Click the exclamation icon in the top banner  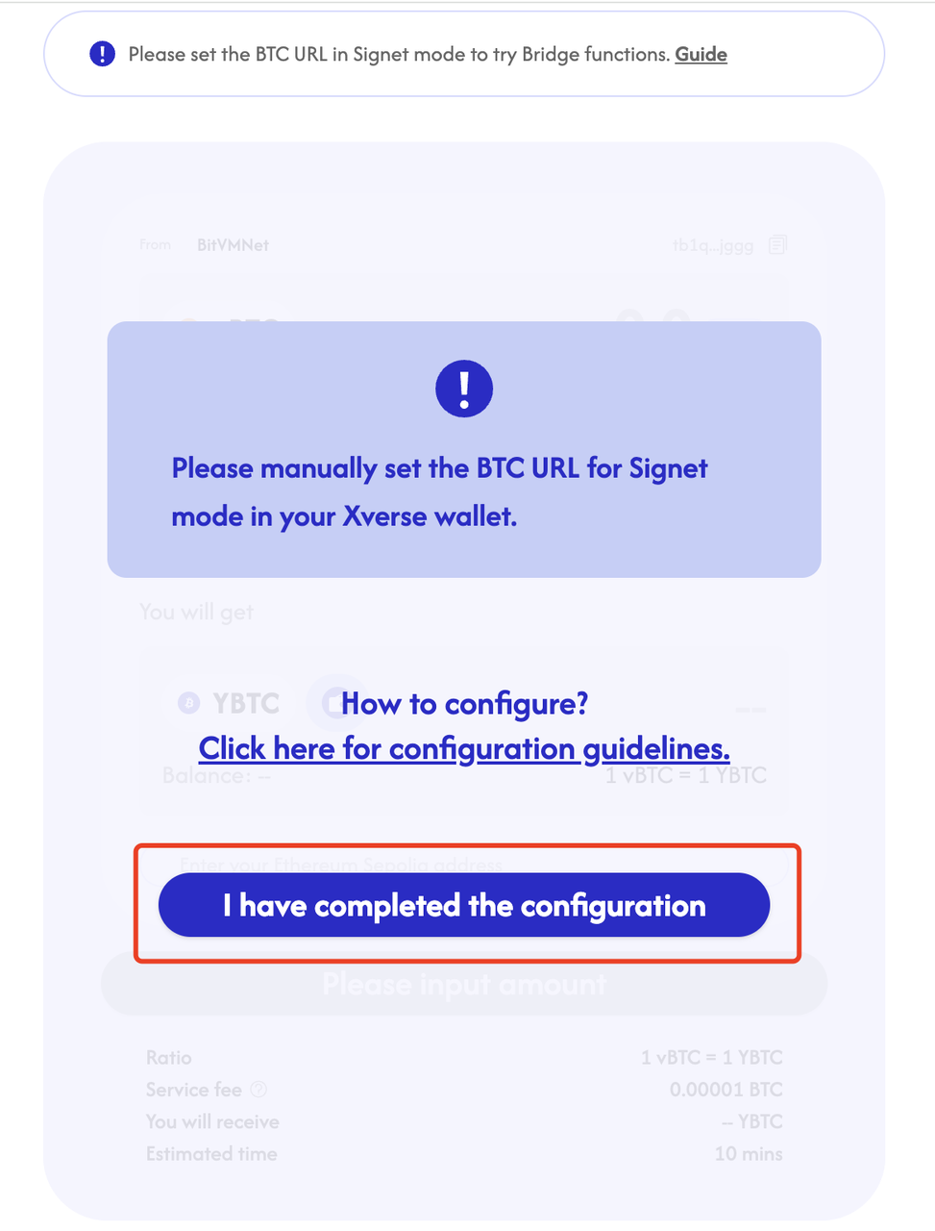point(102,54)
